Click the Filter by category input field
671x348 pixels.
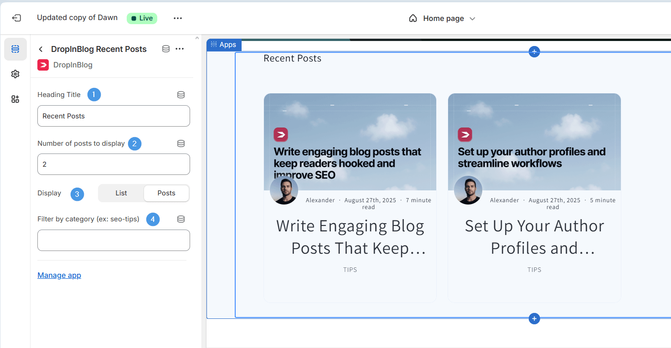(114, 240)
